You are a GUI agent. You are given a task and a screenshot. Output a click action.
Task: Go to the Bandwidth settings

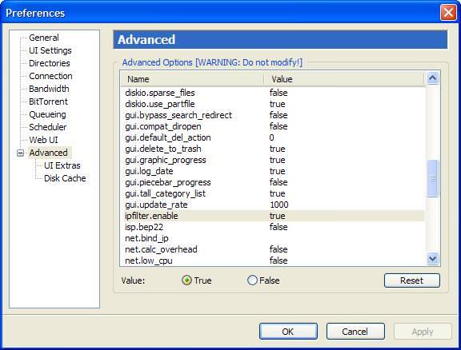tap(49, 89)
